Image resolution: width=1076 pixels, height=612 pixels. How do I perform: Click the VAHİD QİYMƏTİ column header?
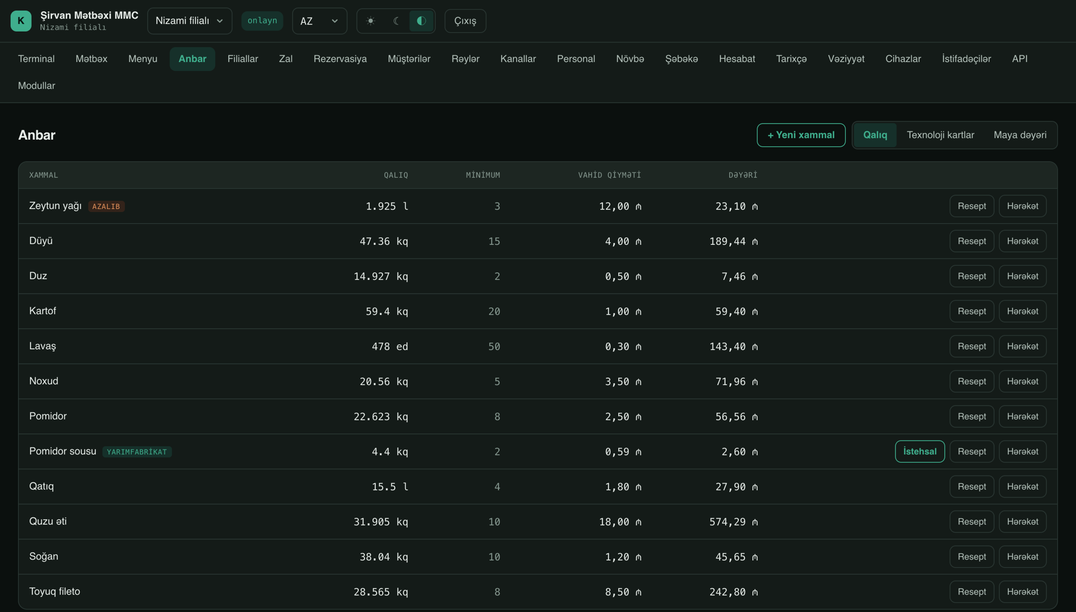click(609, 175)
